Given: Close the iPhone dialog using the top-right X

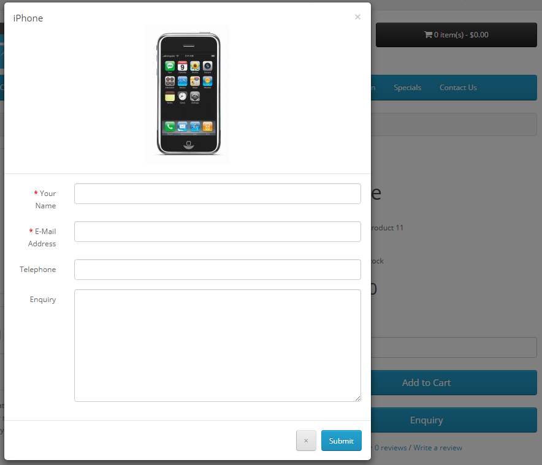Looking at the screenshot, I should (357, 17).
